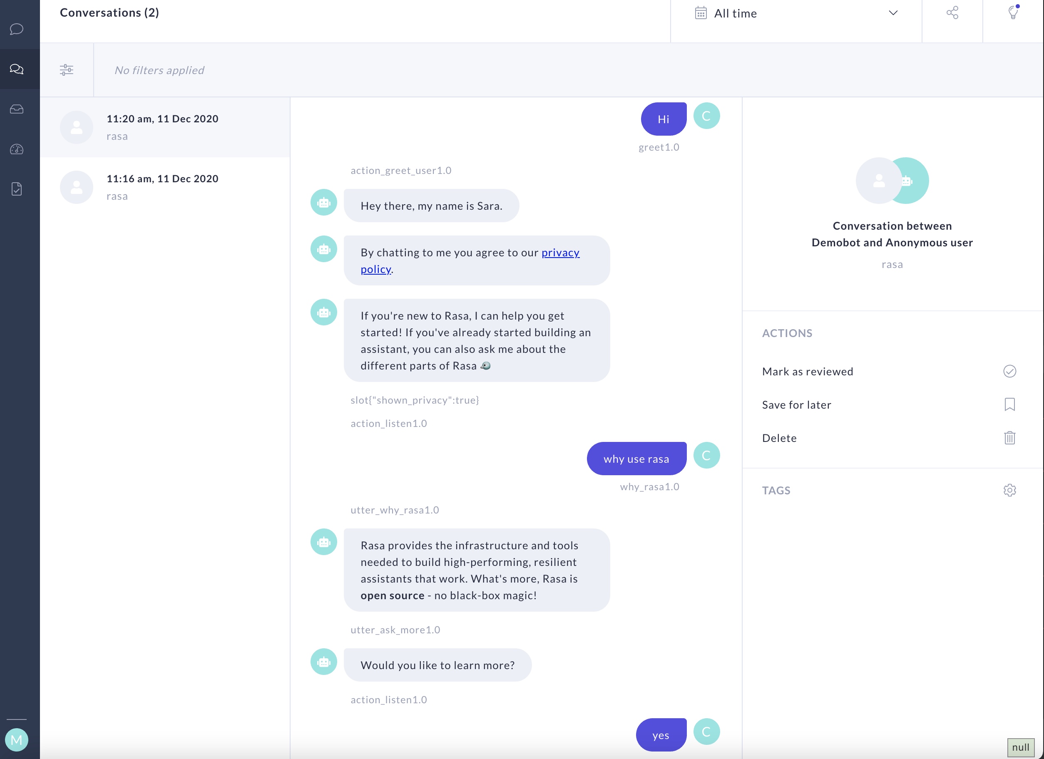Open the Models dashboard gauge icon
This screenshot has height=759, width=1044.
17,149
